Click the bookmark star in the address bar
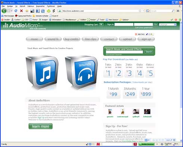This screenshot has width=183, height=147. tap(140, 11)
